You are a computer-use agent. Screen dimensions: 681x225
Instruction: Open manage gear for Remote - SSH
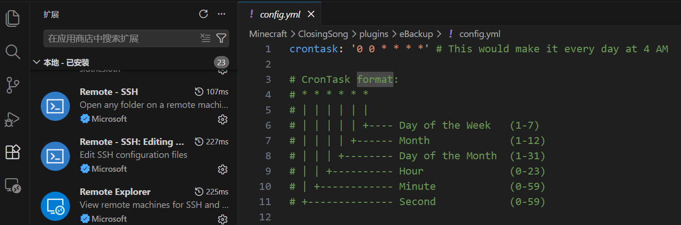[x=223, y=119]
